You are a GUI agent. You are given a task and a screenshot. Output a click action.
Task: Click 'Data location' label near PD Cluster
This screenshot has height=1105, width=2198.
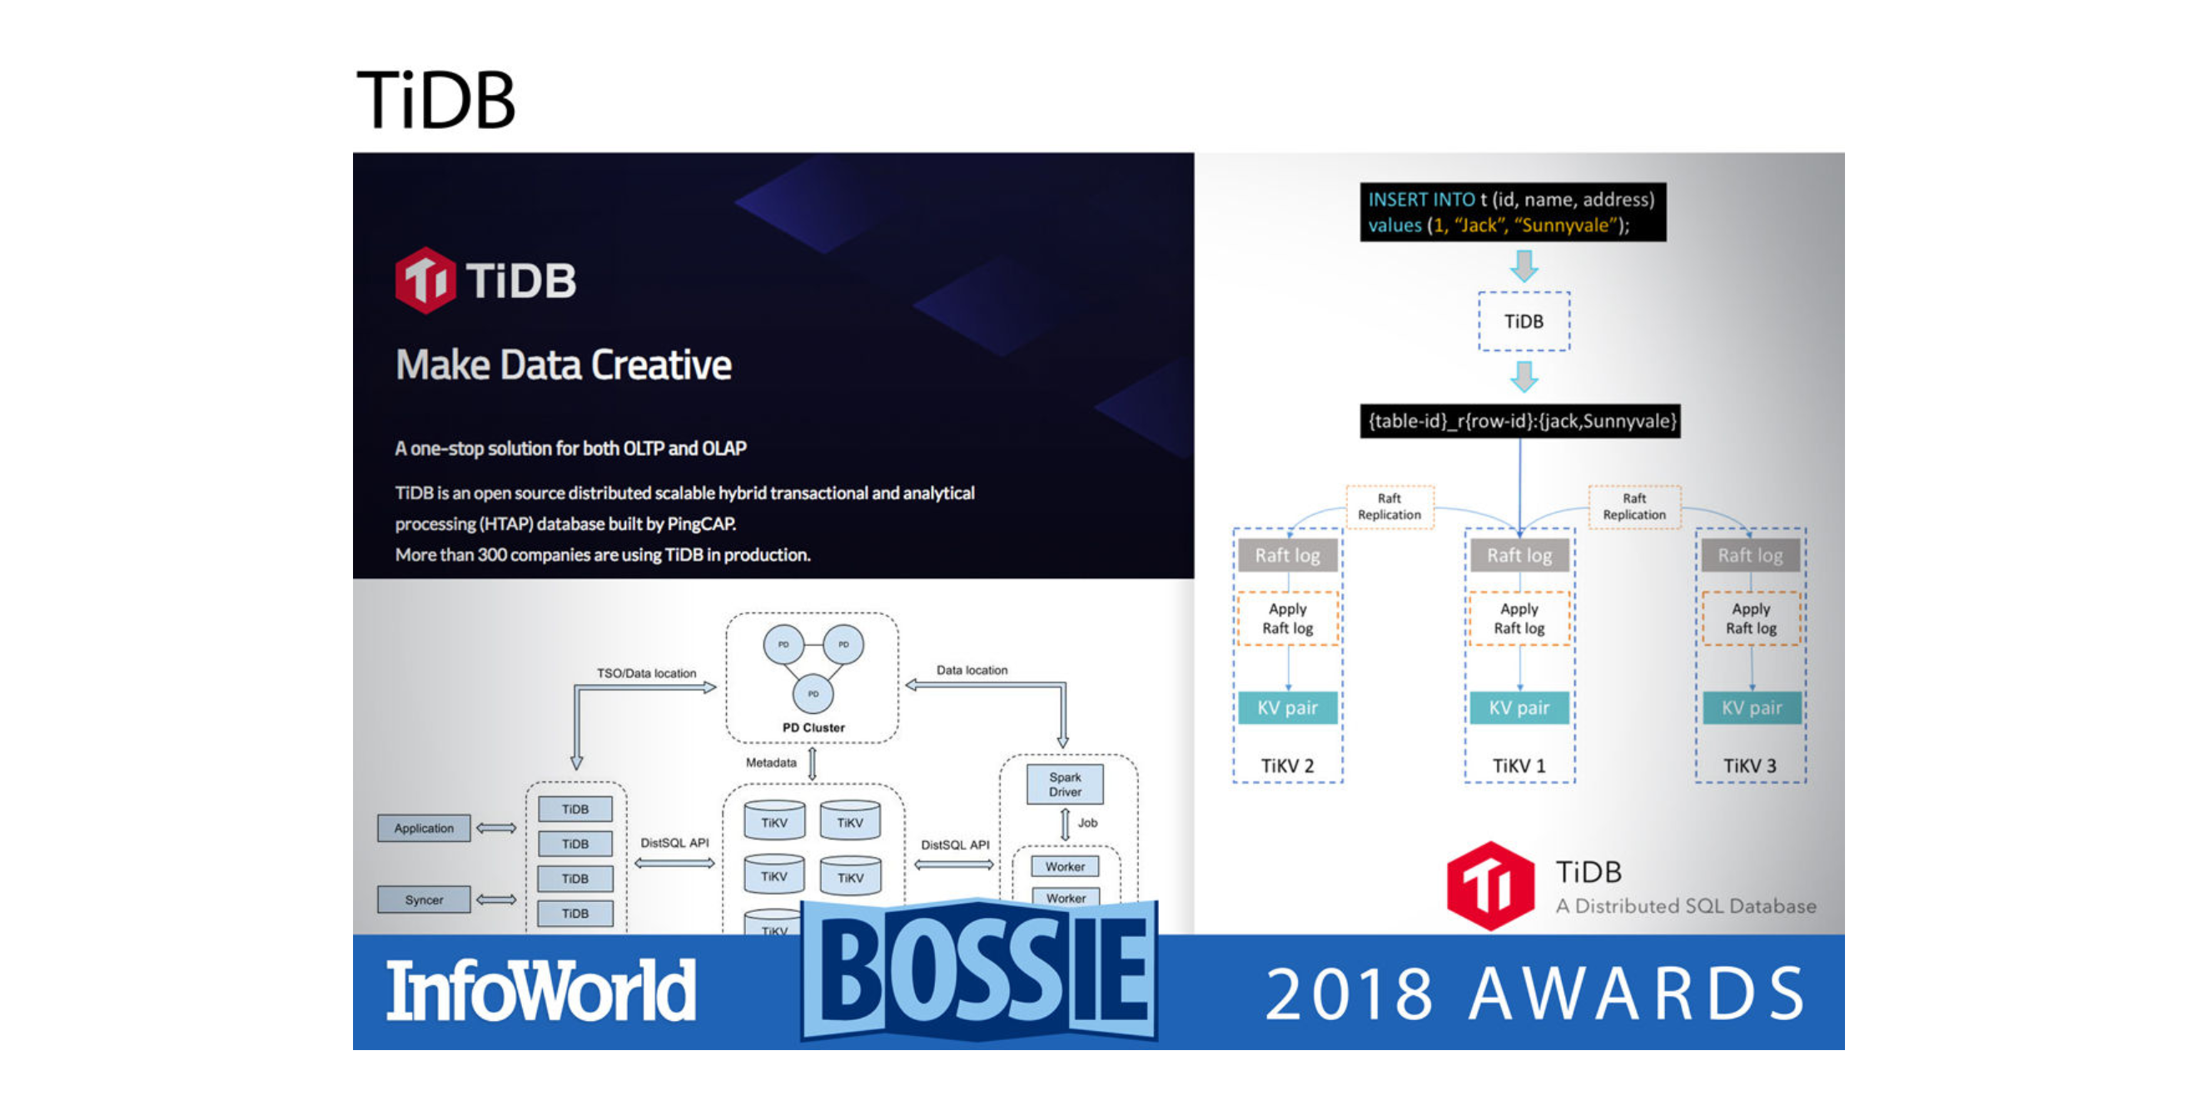(x=972, y=670)
